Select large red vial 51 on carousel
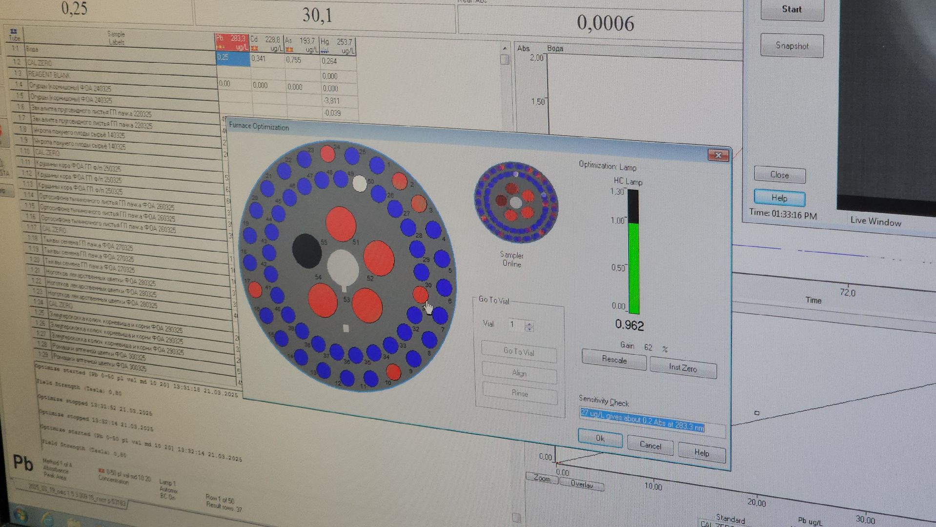Image resolution: width=936 pixels, height=527 pixels. (341, 224)
